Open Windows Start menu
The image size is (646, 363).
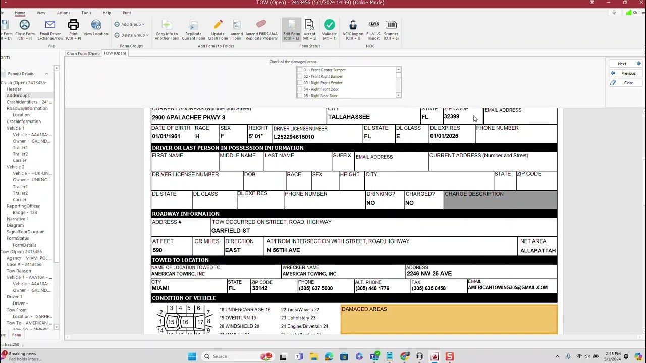click(192, 357)
